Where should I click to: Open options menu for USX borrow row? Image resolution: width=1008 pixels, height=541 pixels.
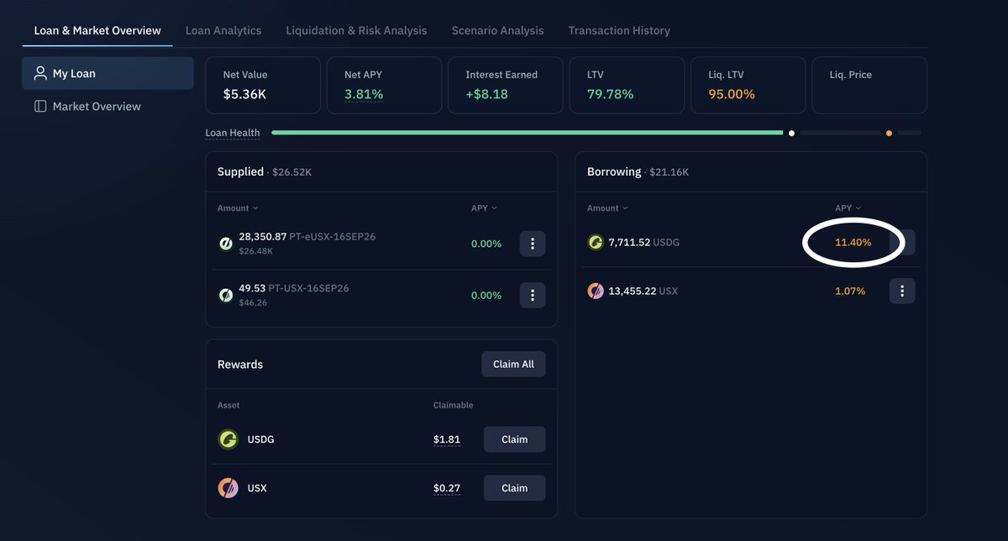[x=902, y=291]
